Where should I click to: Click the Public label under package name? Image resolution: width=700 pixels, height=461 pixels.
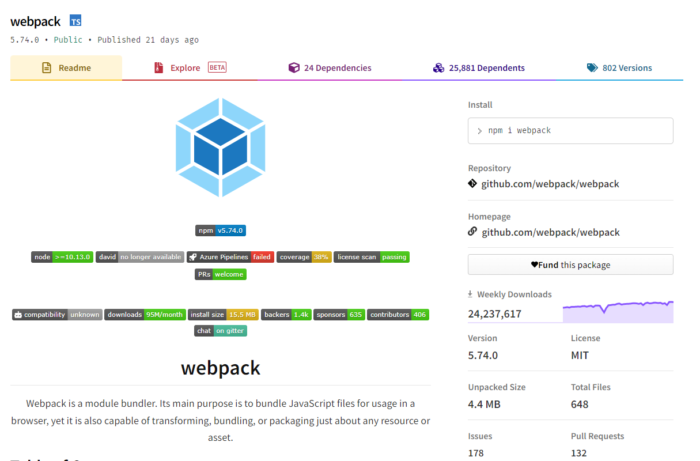[68, 40]
